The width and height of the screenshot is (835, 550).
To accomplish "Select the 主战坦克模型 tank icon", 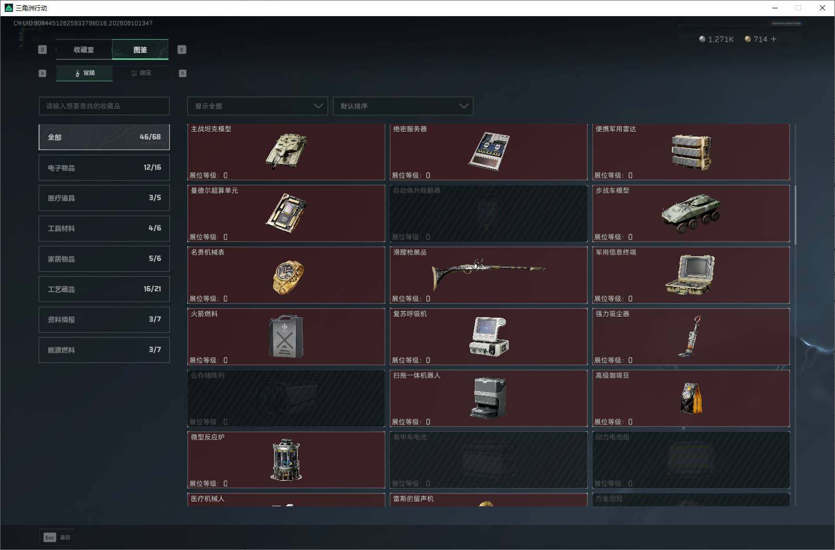I will pos(286,151).
